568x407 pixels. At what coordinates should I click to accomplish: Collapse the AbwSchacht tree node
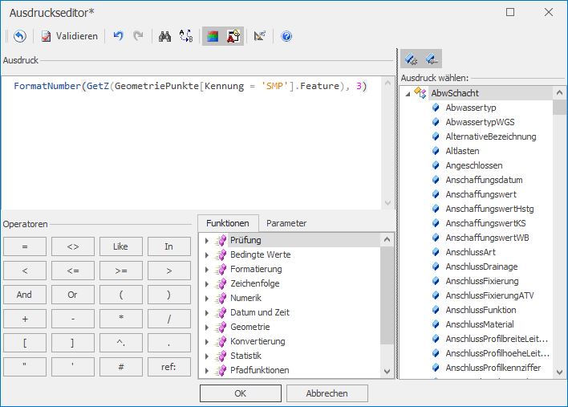[x=408, y=94]
